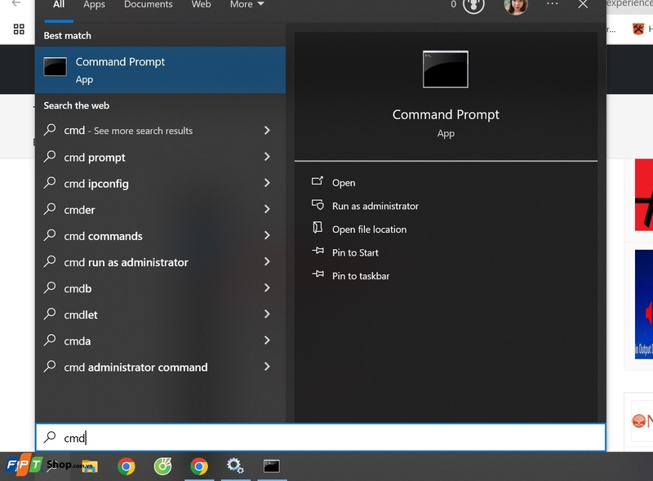Screen dimensions: 653x481
Task: Open Settings gear icon on taskbar
Action: point(235,466)
